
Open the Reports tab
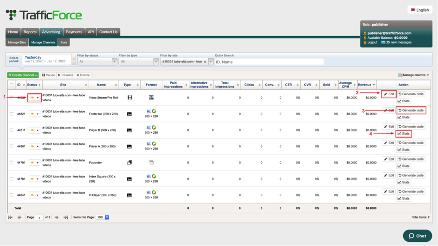coord(30,32)
